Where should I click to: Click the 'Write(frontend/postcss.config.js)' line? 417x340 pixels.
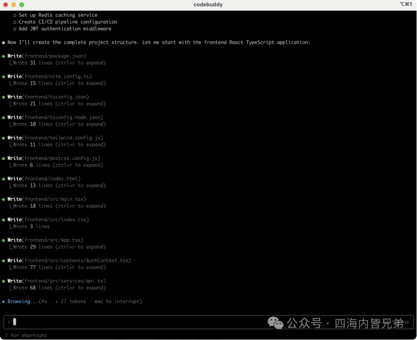(54, 158)
